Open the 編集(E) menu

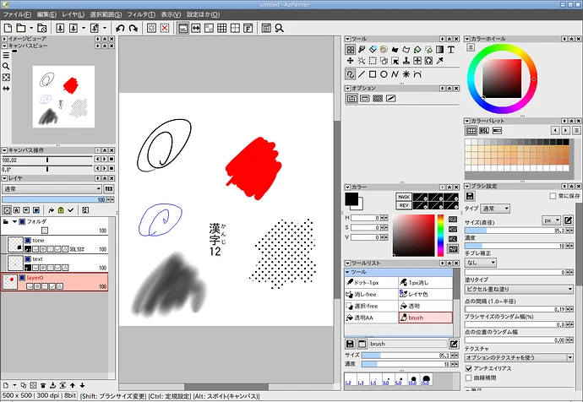click(x=46, y=14)
